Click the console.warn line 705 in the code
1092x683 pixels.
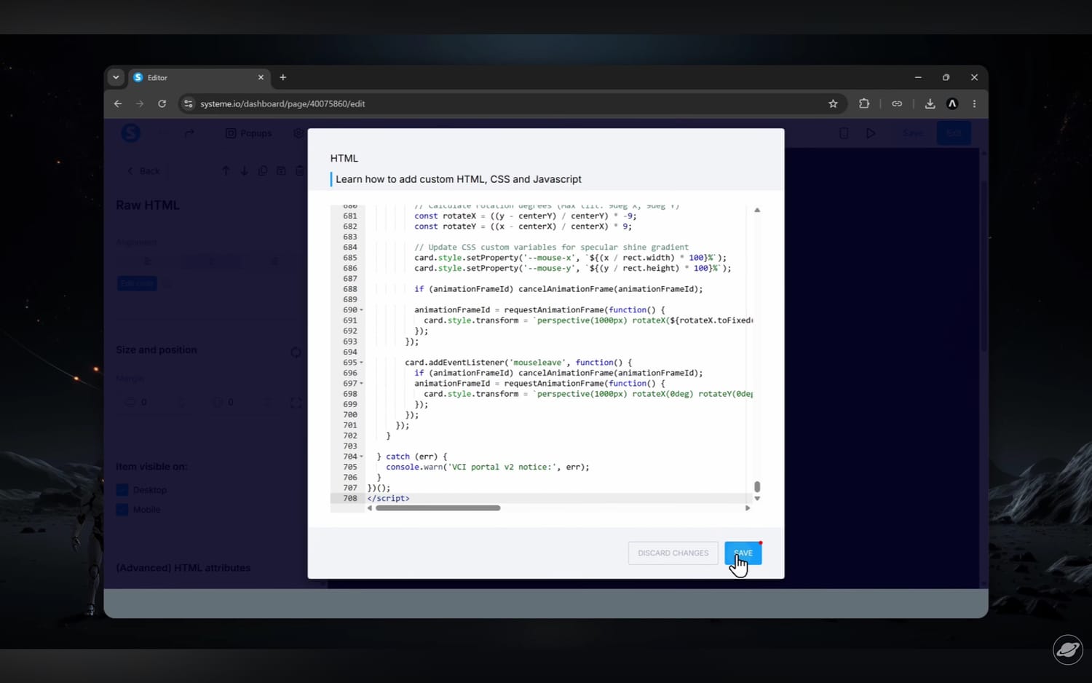pos(488,467)
